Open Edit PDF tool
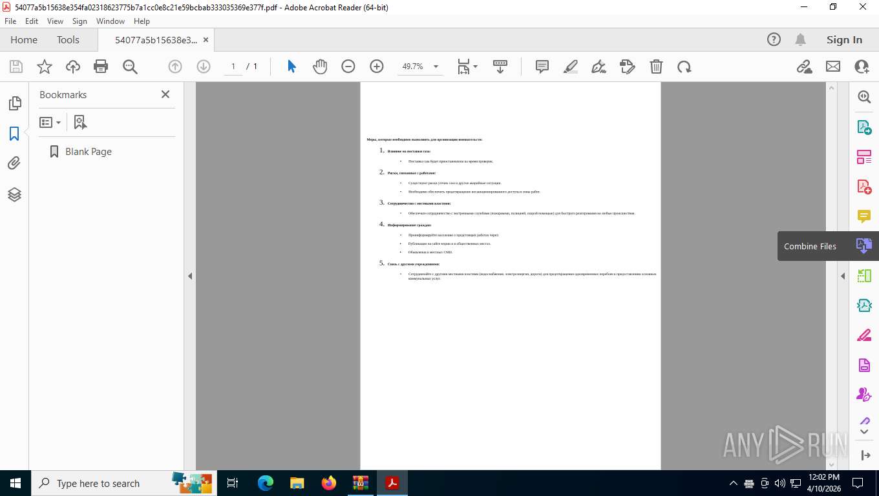 864,157
